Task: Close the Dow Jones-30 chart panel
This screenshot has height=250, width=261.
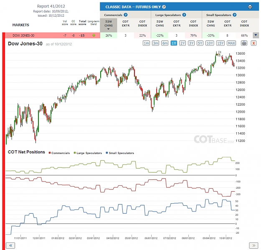Action: coord(253,43)
